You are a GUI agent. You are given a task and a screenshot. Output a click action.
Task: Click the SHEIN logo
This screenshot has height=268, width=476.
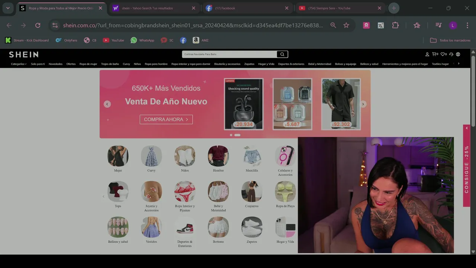point(24,54)
